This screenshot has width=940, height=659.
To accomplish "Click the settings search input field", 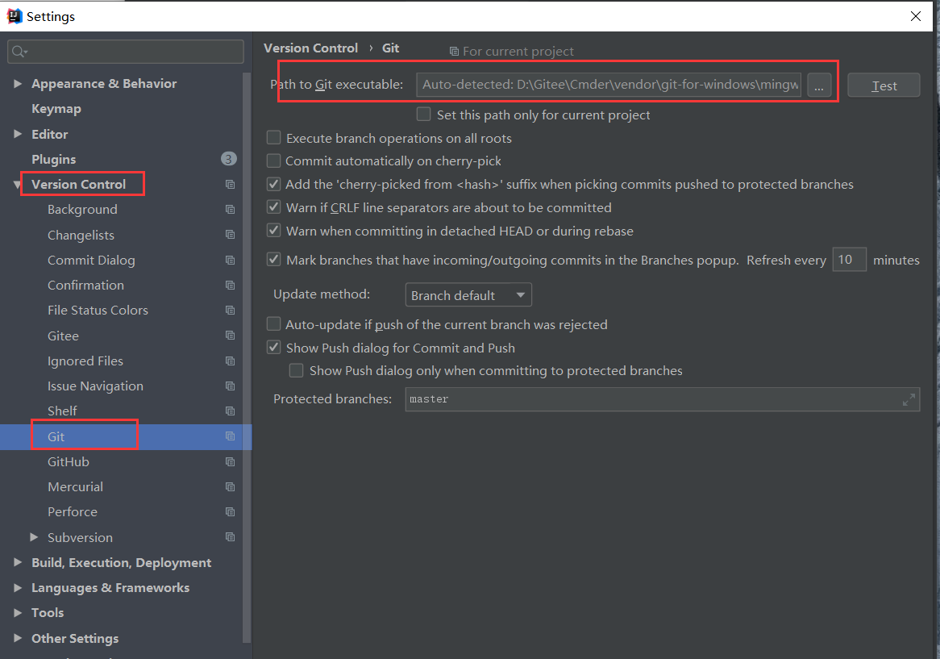I will tap(126, 52).
